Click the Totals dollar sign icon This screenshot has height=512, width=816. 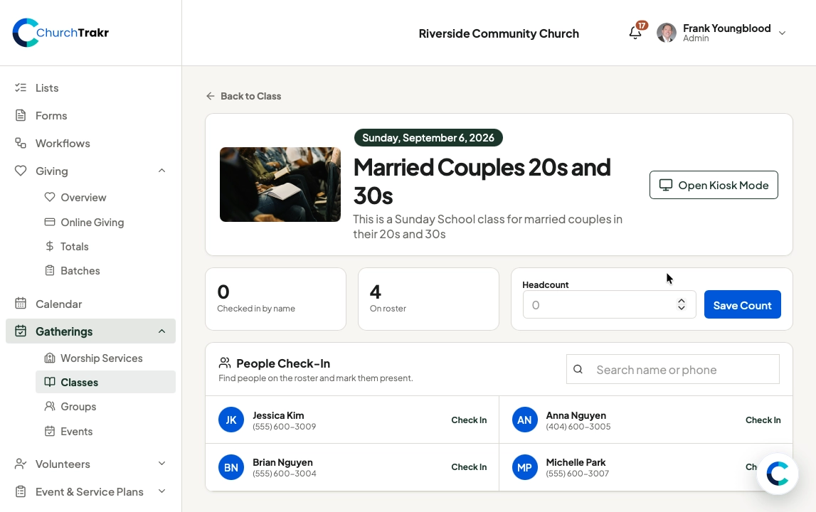(49, 246)
